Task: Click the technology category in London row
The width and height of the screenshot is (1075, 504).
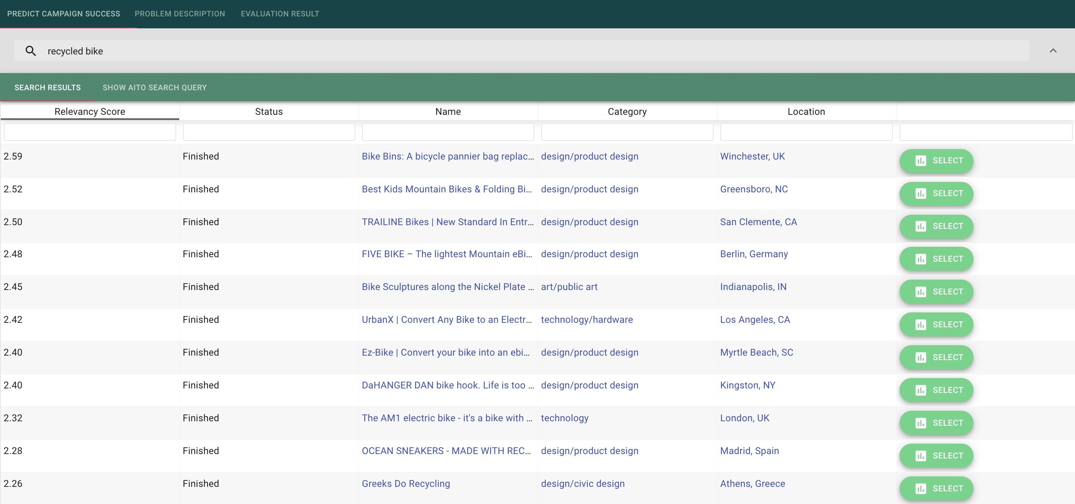Action: tap(565, 418)
